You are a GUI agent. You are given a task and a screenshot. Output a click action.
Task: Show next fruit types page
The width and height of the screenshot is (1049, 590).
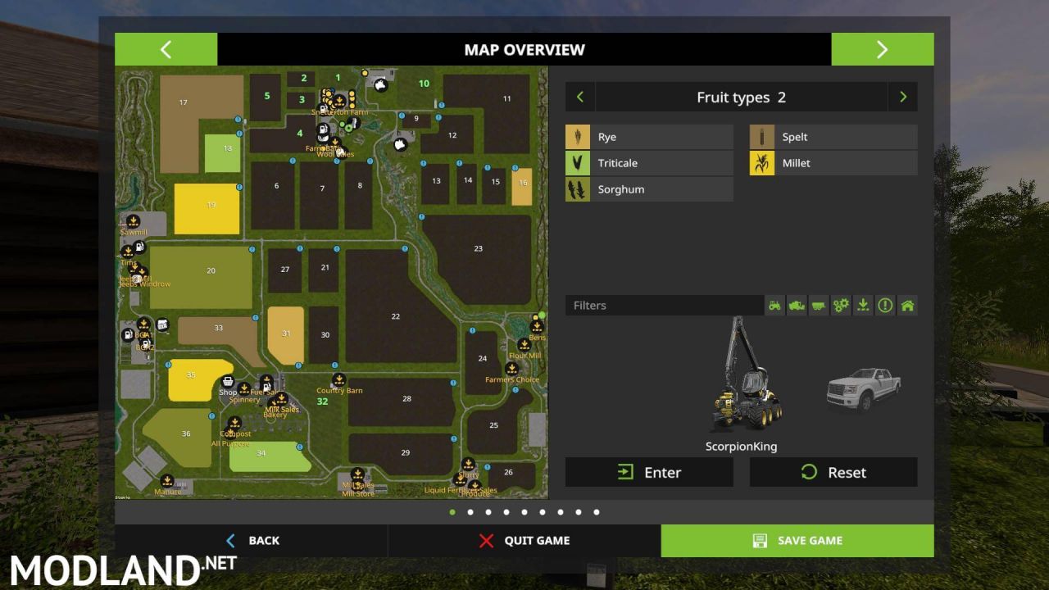tap(903, 97)
